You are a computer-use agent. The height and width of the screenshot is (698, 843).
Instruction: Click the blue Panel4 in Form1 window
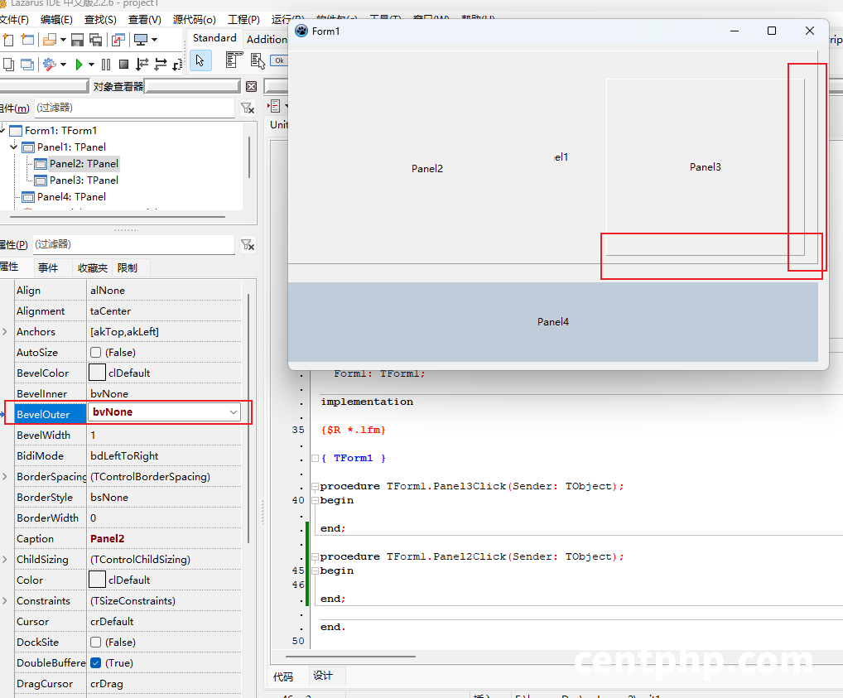[552, 321]
